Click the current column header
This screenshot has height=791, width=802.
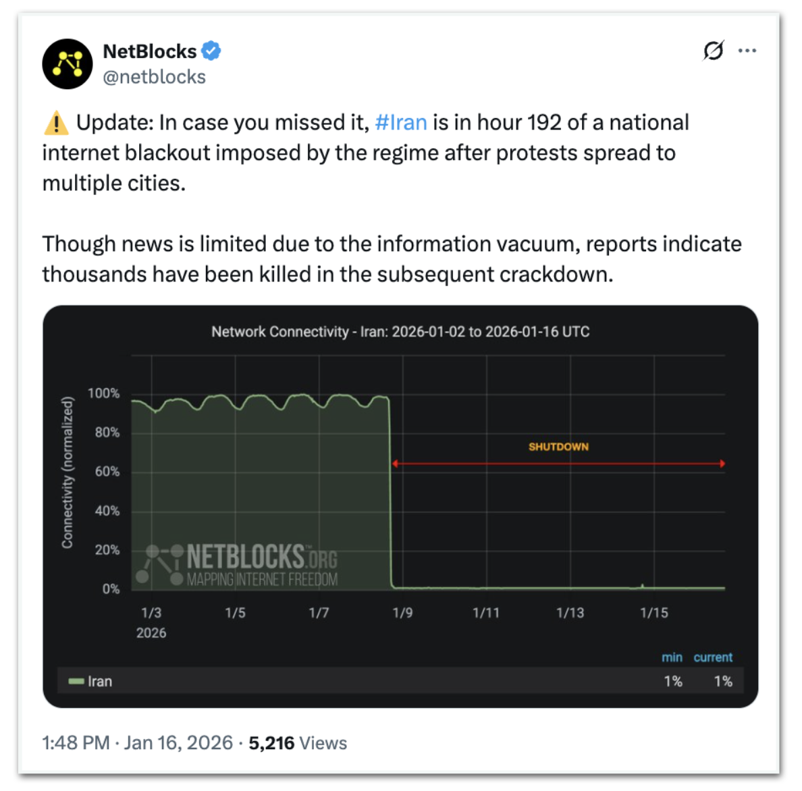713,657
